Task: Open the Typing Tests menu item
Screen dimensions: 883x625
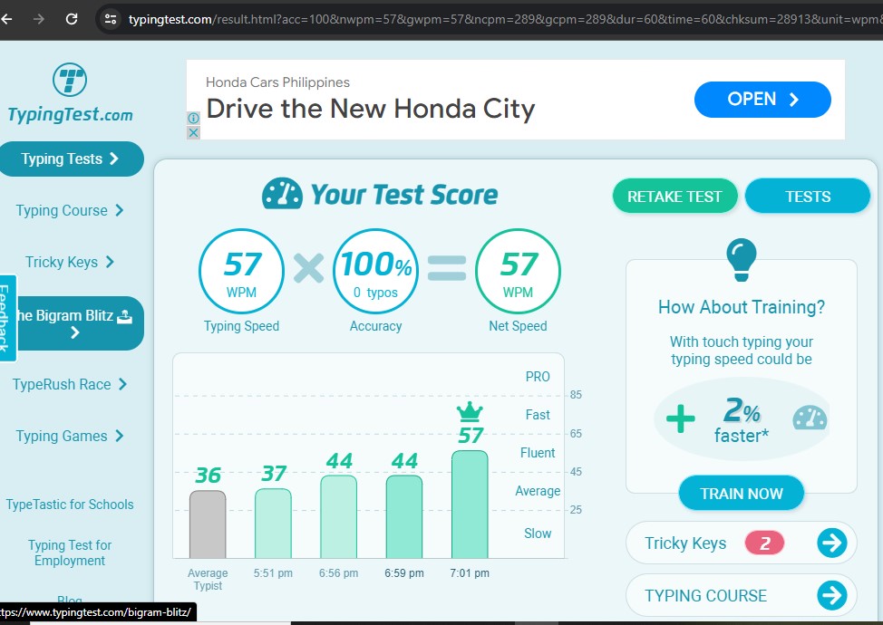Action: point(70,159)
